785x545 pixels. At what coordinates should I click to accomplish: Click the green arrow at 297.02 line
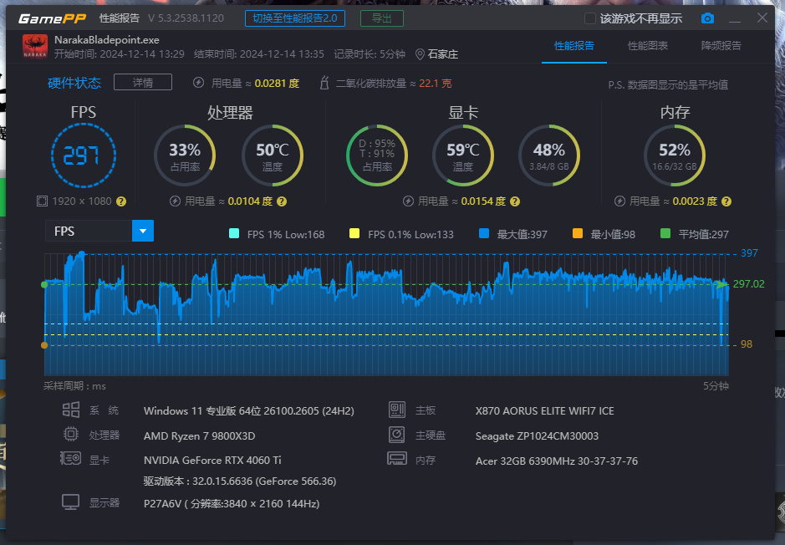721,283
